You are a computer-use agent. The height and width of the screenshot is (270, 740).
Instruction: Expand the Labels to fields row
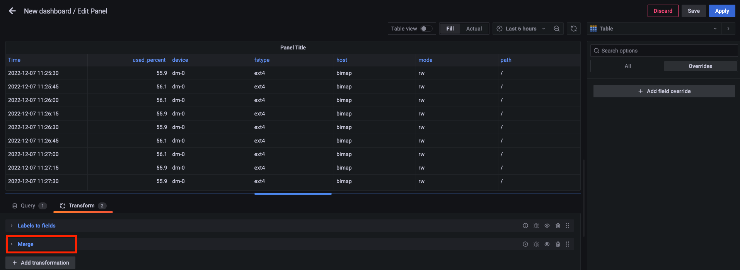click(x=12, y=226)
